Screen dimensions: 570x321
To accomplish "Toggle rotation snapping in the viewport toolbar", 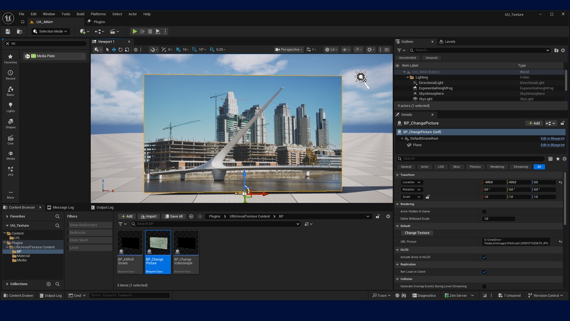I will coord(194,49).
